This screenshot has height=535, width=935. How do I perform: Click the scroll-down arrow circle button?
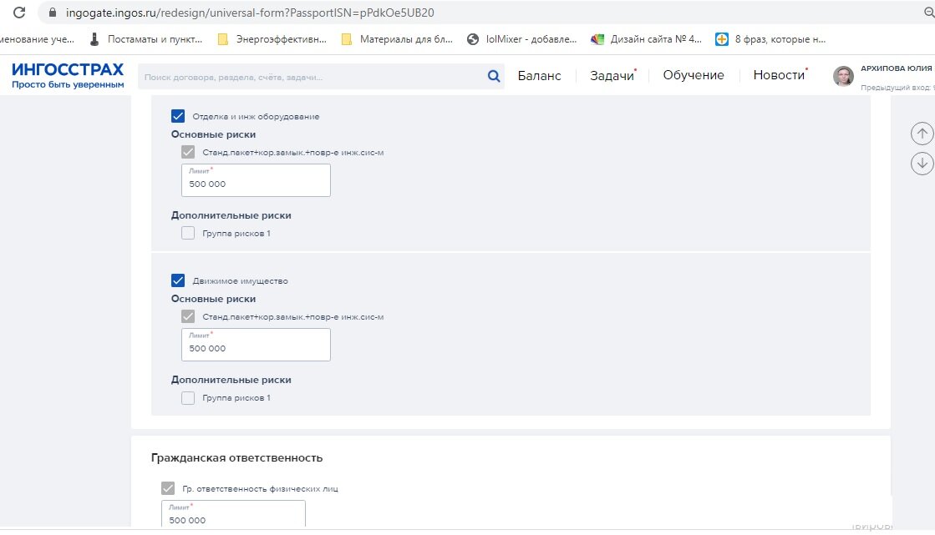(922, 163)
